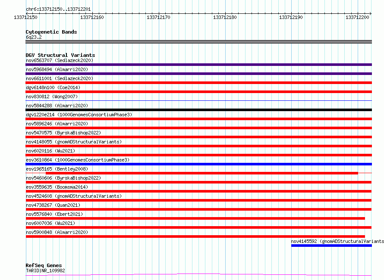Select esv3610864 (1000GenomesConsortiumPhase3) label
The height and width of the screenshot is (280, 384).
78,160
